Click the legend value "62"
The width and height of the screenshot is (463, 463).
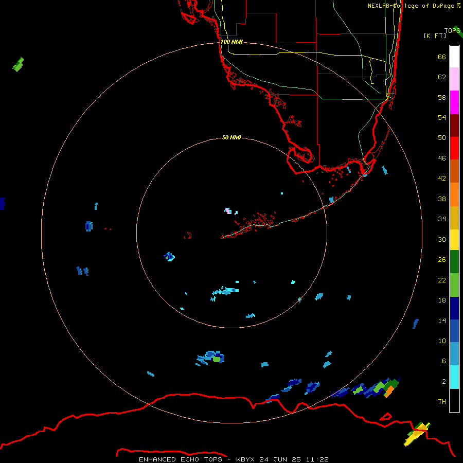click(442, 77)
